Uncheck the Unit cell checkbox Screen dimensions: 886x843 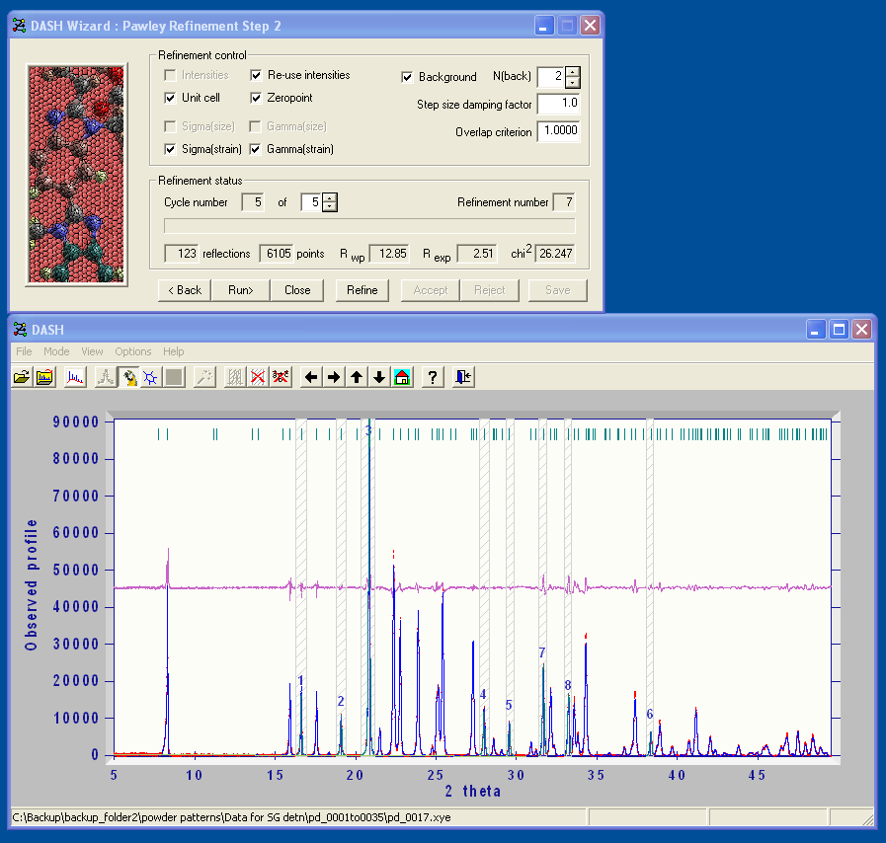coord(170,98)
